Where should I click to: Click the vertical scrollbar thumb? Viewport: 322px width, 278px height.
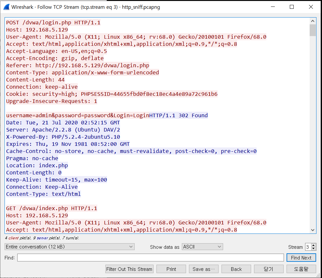(x=313, y=30)
